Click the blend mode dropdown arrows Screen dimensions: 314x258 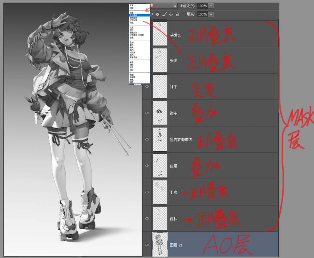coord(175,6)
